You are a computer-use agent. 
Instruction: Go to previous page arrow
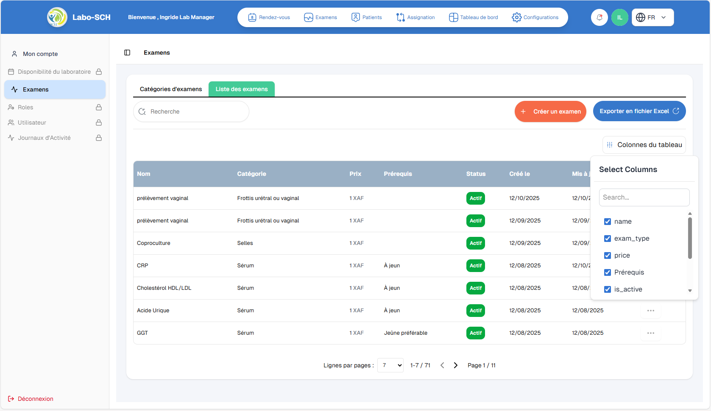(442, 365)
